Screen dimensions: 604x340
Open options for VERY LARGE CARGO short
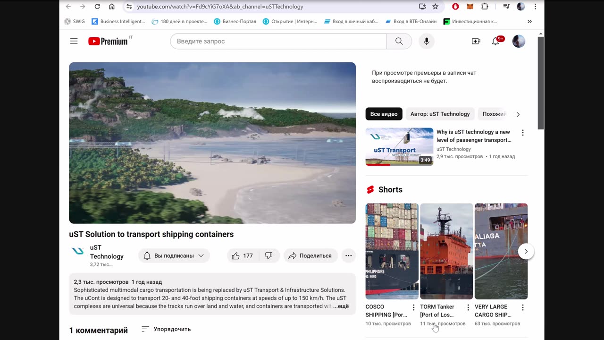[x=522, y=307]
